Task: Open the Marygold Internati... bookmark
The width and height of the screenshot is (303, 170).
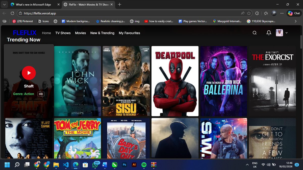Action: click(227, 21)
